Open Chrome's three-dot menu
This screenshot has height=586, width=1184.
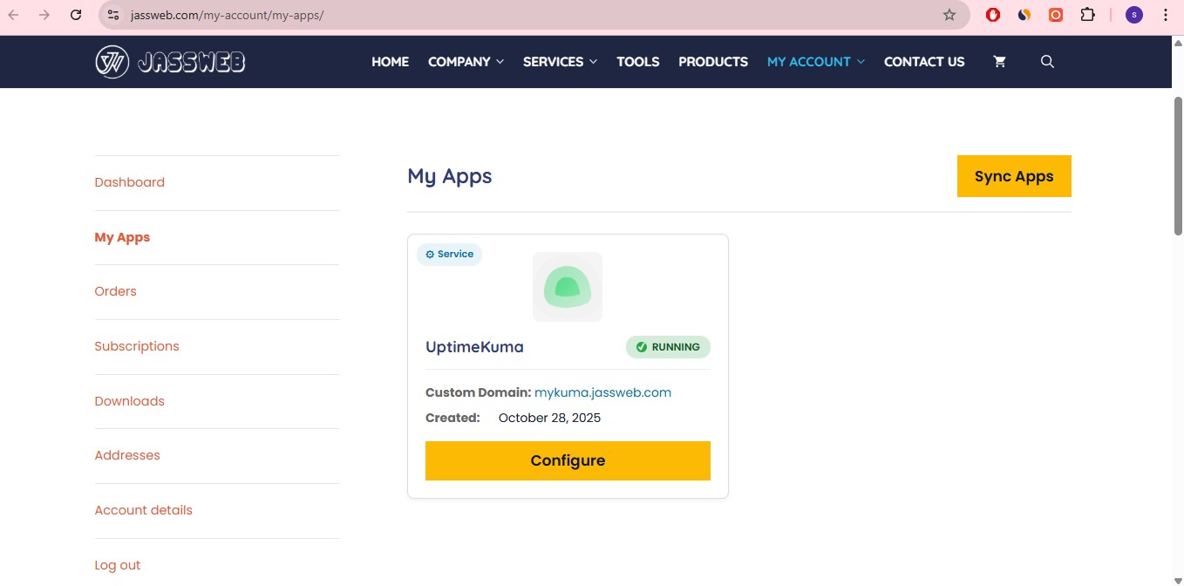point(1166,15)
